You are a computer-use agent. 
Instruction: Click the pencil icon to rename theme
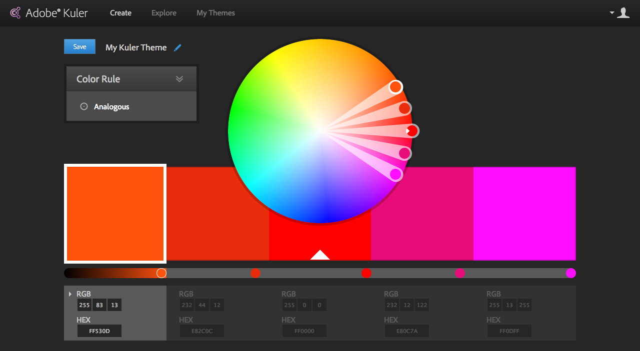[177, 48]
